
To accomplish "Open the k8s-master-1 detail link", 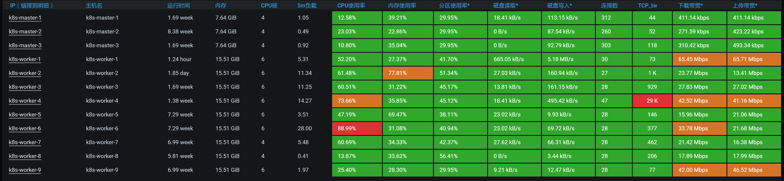I will (x=25, y=18).
